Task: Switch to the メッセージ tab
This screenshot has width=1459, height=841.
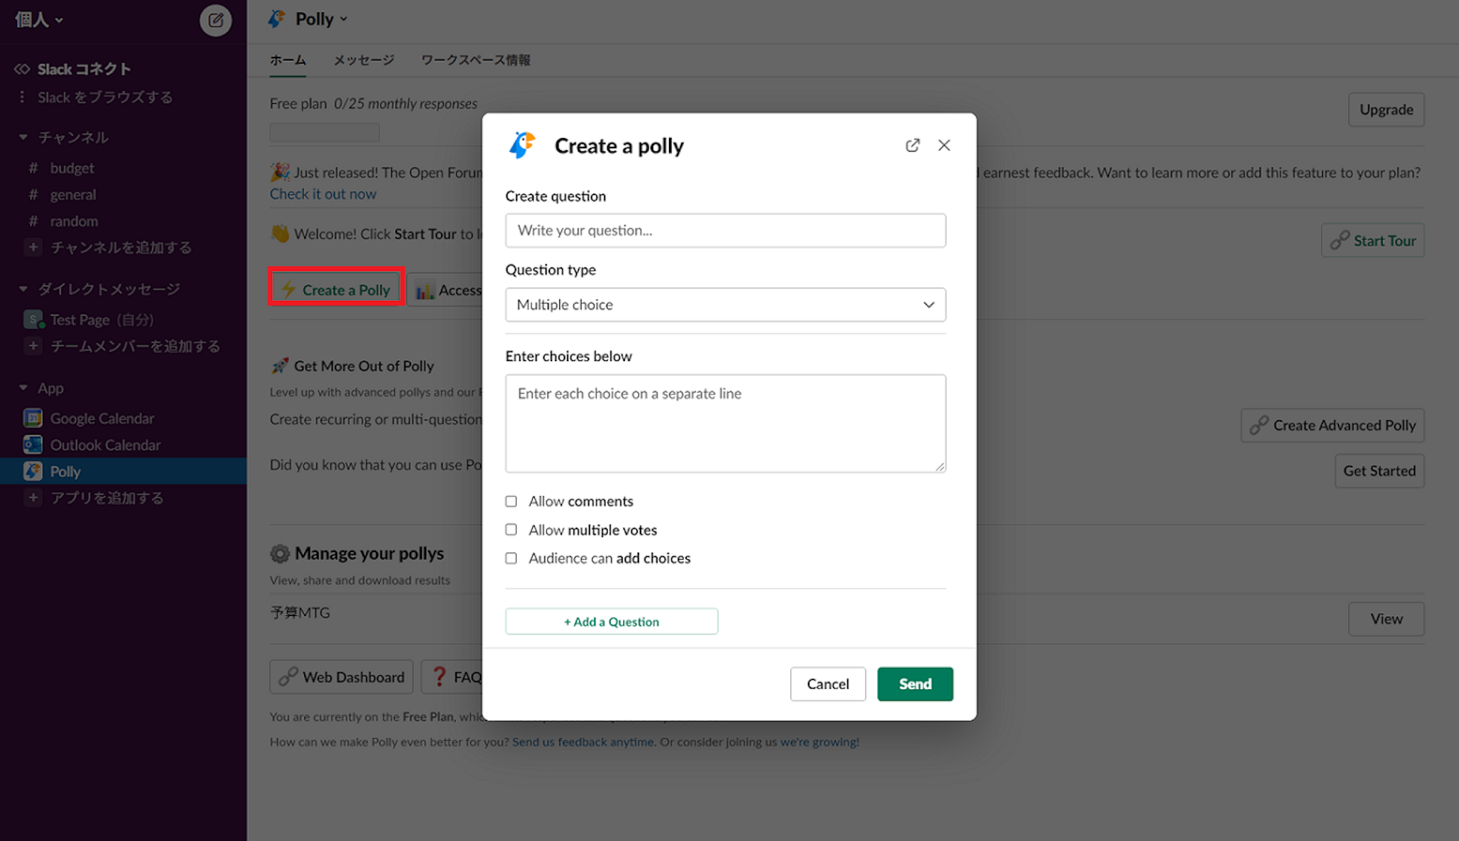Action: pos(363,60)
